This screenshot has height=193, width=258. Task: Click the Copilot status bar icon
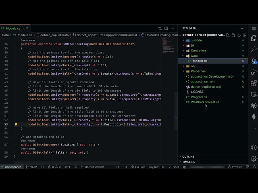(185, 167)
